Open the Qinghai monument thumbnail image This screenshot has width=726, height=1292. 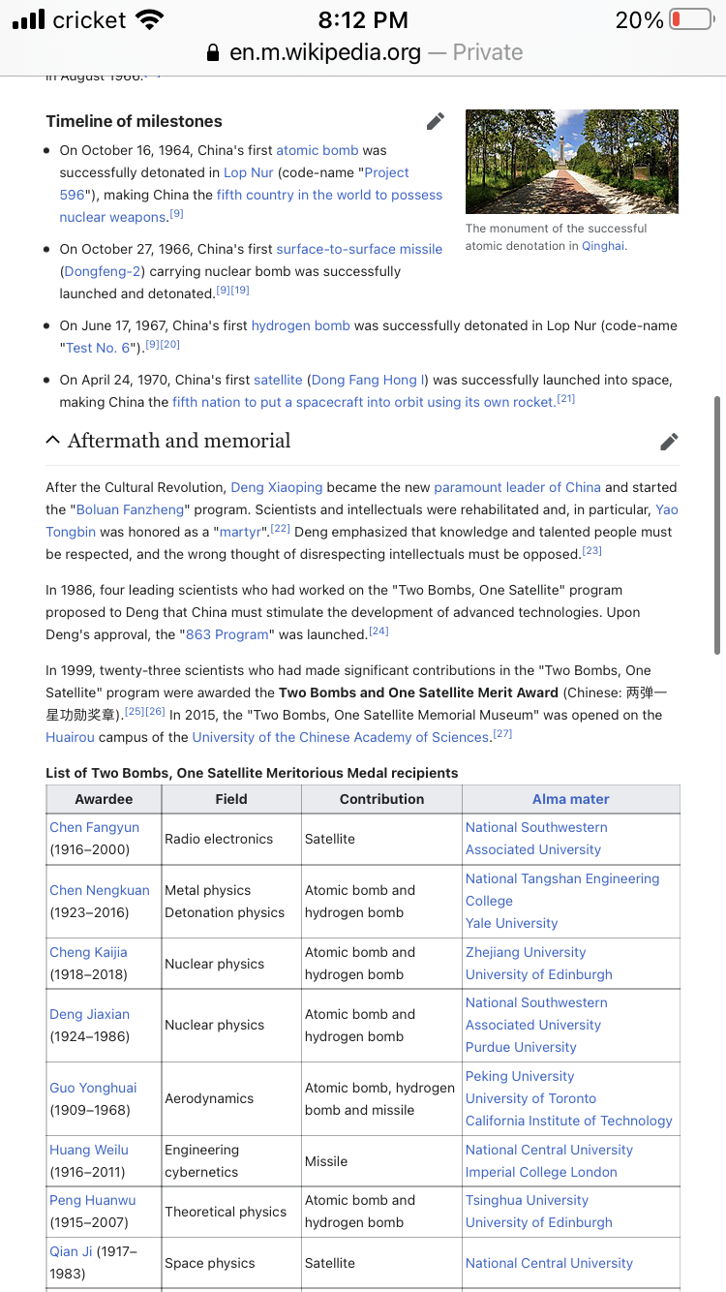point(572,162)
